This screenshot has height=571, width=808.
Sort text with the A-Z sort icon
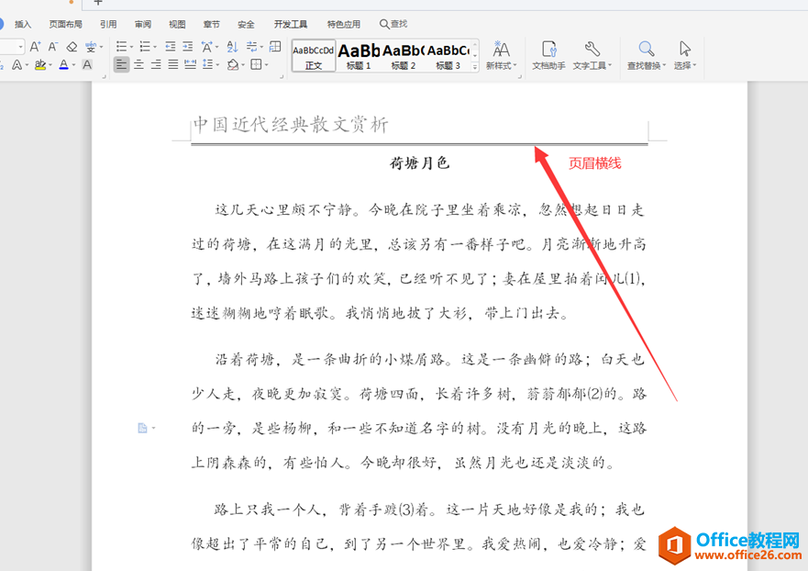tap(232, 47)
